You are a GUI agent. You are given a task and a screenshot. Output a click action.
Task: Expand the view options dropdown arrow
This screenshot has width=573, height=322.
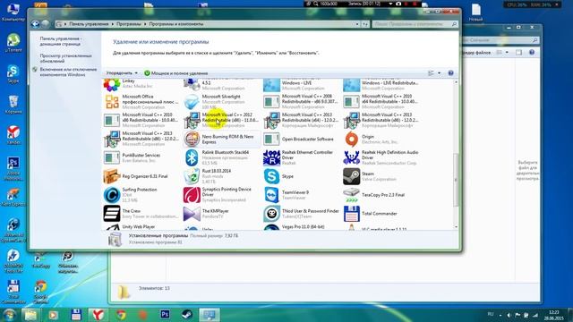[x=440, y=73]
